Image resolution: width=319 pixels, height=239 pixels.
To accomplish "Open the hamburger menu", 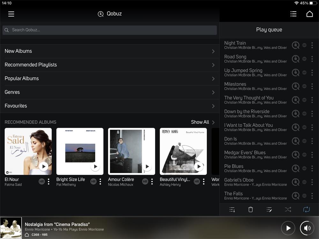I will click(x=11, y=14).
